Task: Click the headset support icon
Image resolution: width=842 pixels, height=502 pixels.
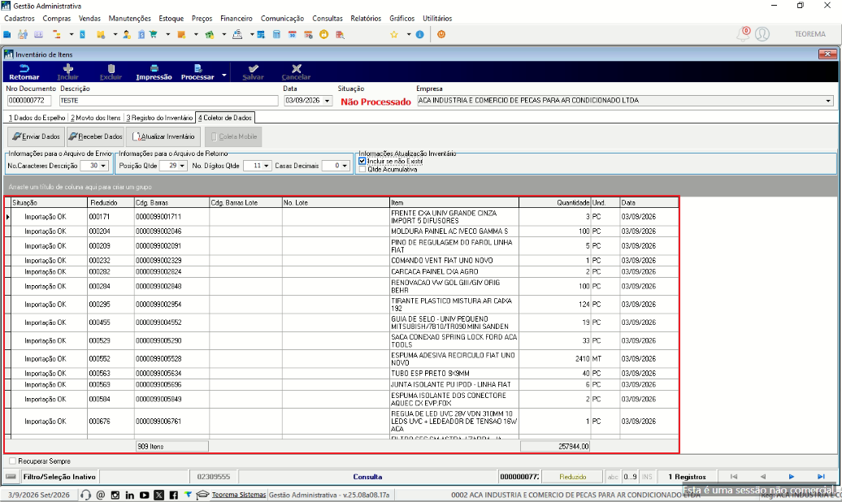Action: [86, 495]
